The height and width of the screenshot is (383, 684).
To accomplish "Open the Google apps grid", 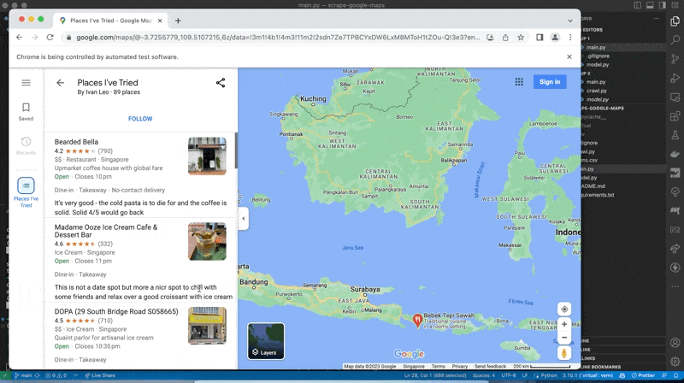I will coord(519,82).
